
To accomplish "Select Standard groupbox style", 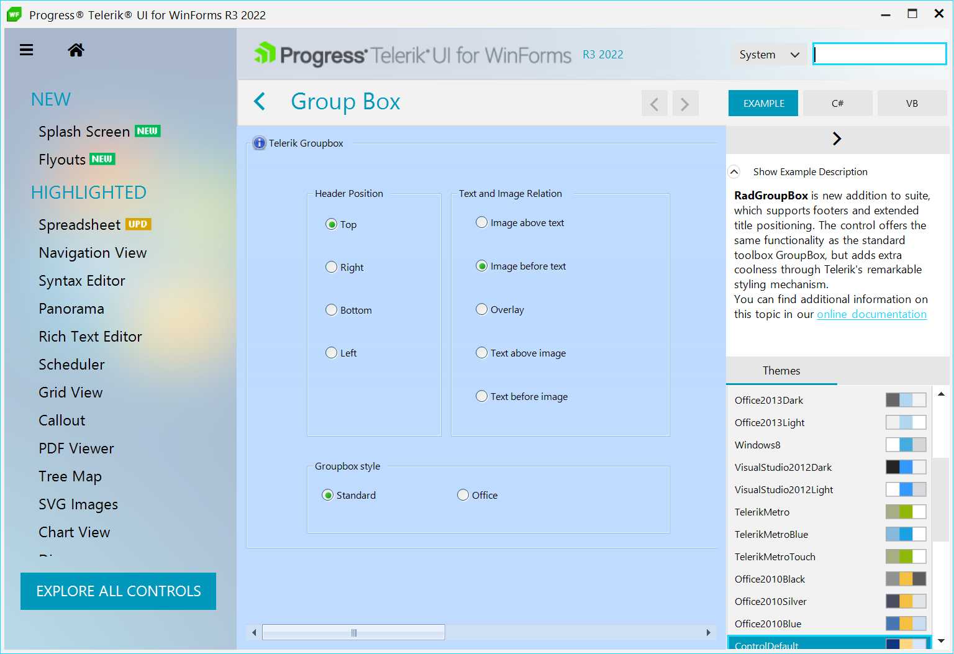I will 349,495.
